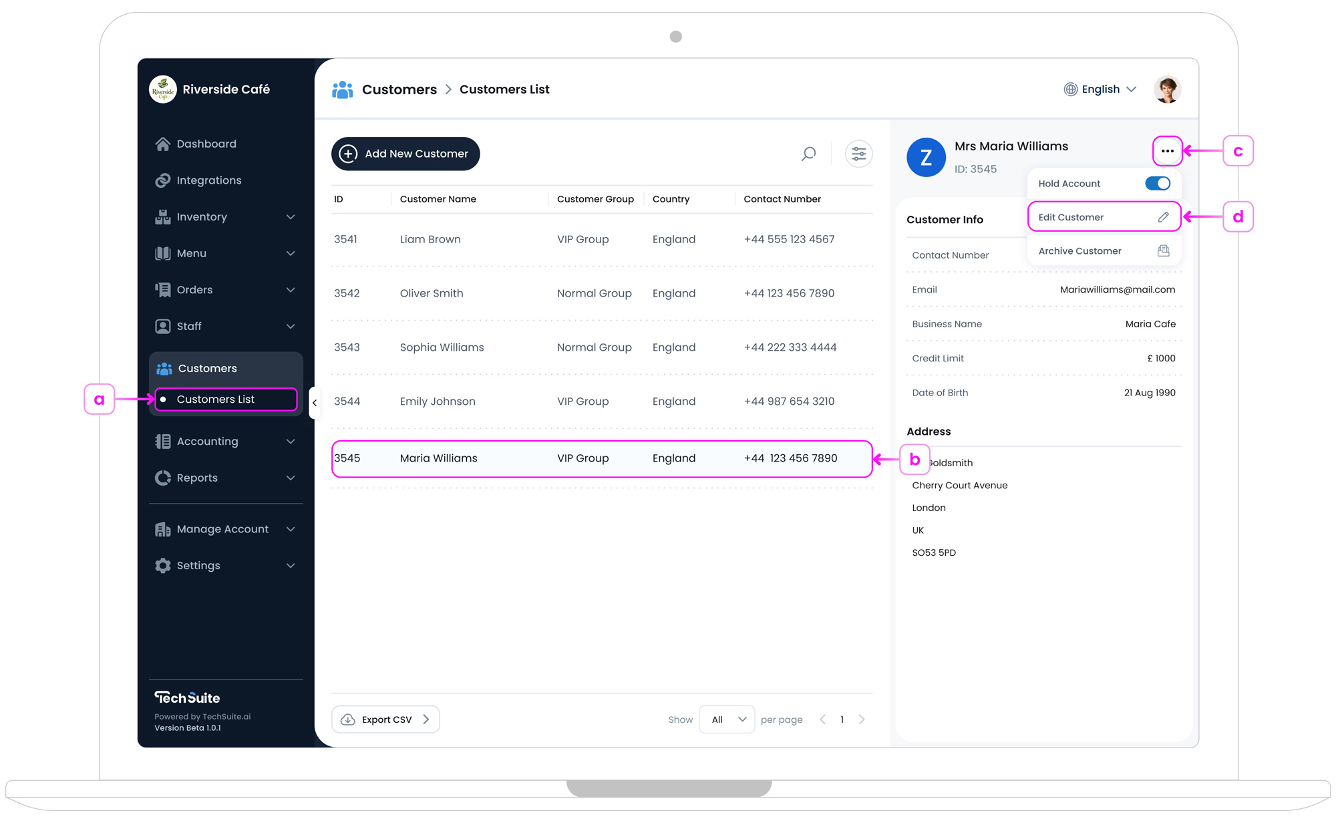Toggle the Hold Account switch
Viewport: 1336px width, 823px height.
tap(1158, 183)
